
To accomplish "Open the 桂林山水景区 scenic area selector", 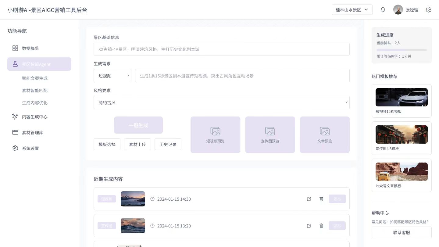I will (x=352, y=9).
